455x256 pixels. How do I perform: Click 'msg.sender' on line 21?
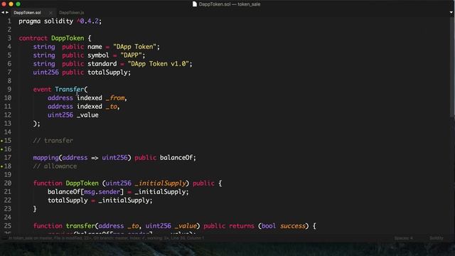[102, 192]
